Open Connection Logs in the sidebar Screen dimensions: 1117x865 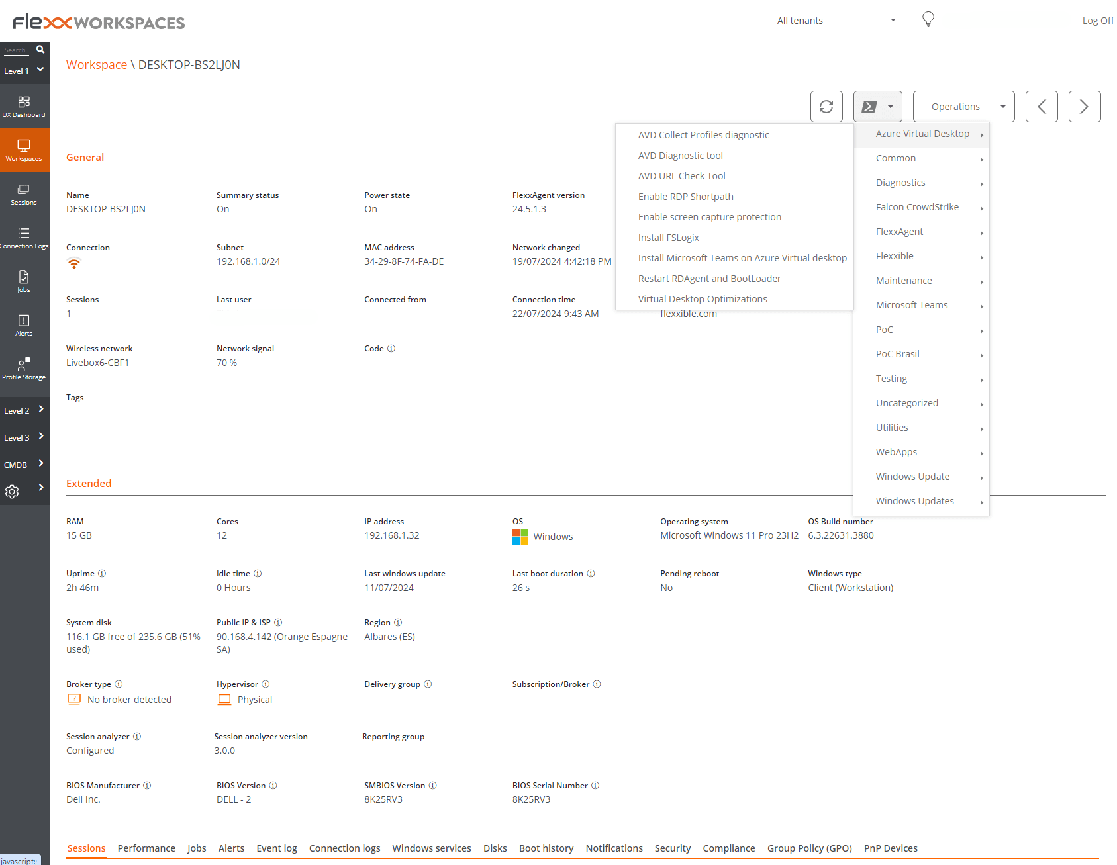[x=24, y=238]
